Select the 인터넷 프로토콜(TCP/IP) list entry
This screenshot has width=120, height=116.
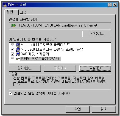pyautogui.click(x=40, y=59)
